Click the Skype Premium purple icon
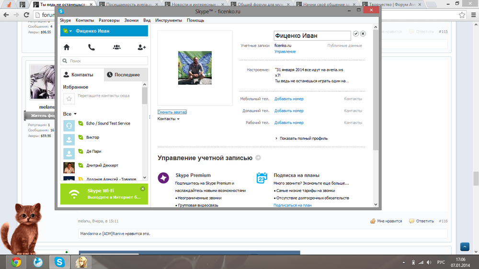 [163, 178]
